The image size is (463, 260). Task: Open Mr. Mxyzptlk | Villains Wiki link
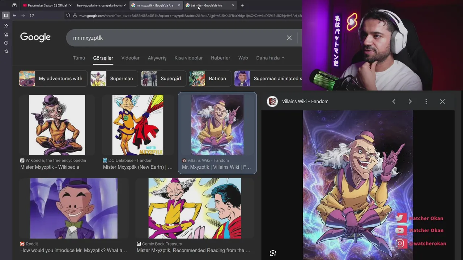216,167
